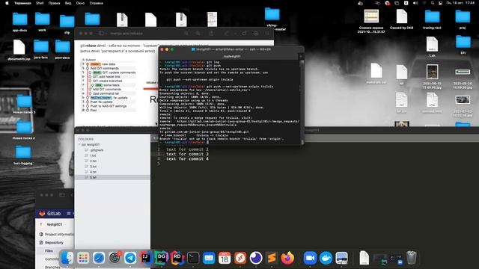Launch Safari from the Dock
The image size is (479, 269).
coord(99,258)
